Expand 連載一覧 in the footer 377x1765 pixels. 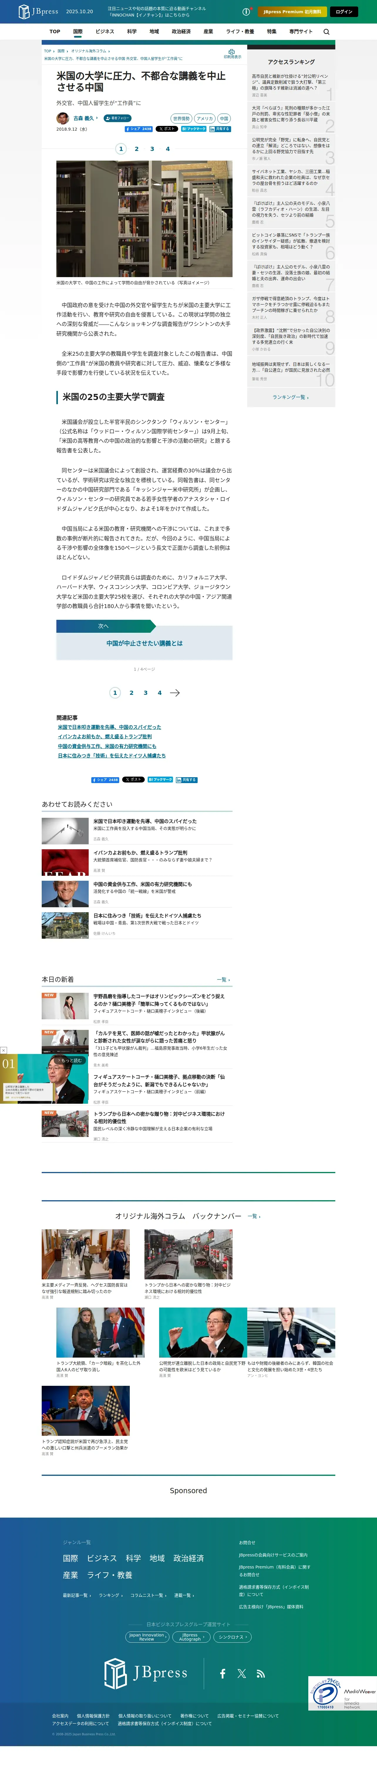pos(184,1595)
